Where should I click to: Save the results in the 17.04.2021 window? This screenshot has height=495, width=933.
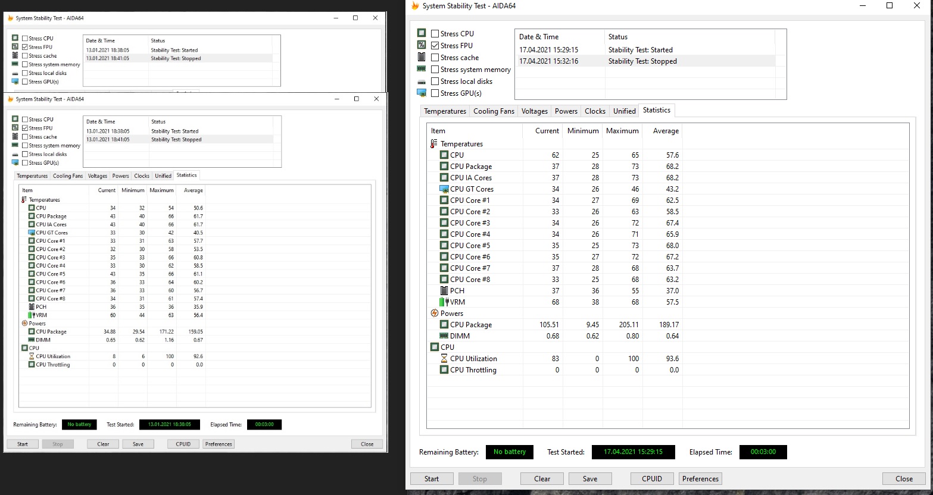pos(590,479)
